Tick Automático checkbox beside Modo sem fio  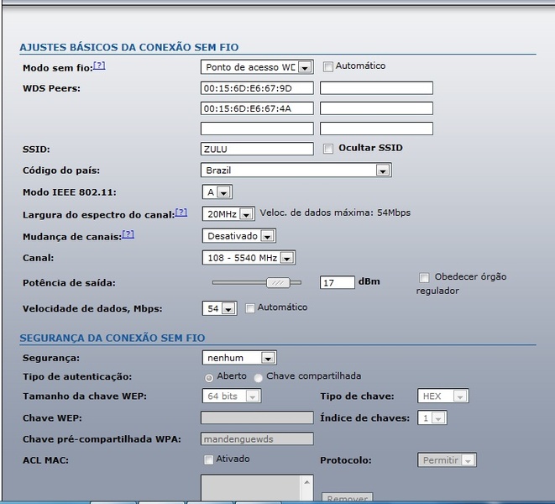click(327, 66)
